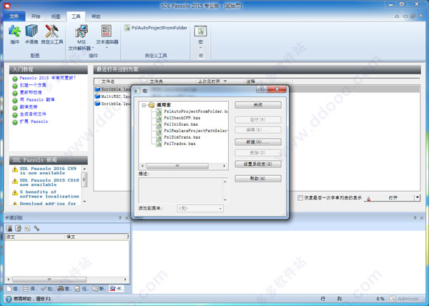
Task: Open 更新和校准 tutorial link
Action: [31, 92]
